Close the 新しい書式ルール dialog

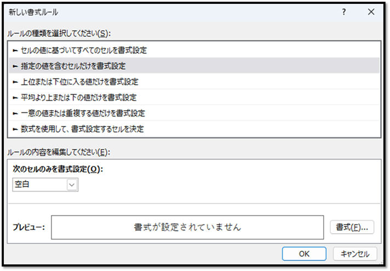click(x=371, y=11)
